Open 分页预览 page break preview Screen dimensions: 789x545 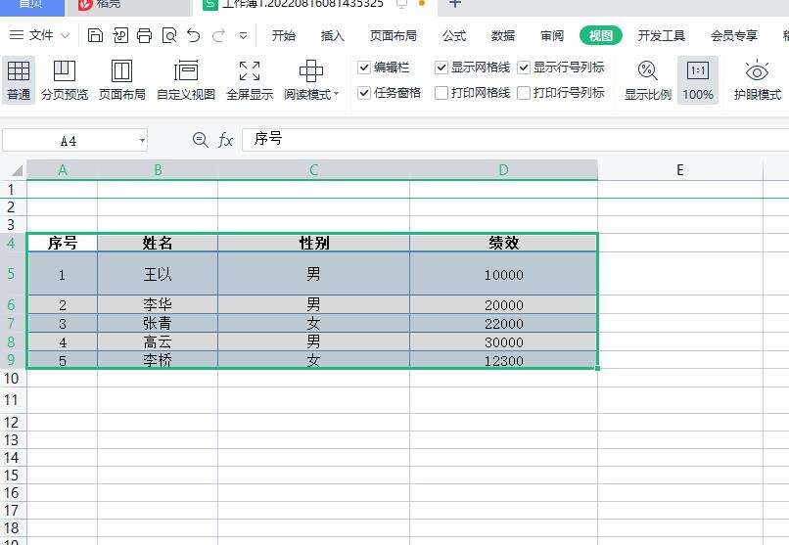[65, 80]
